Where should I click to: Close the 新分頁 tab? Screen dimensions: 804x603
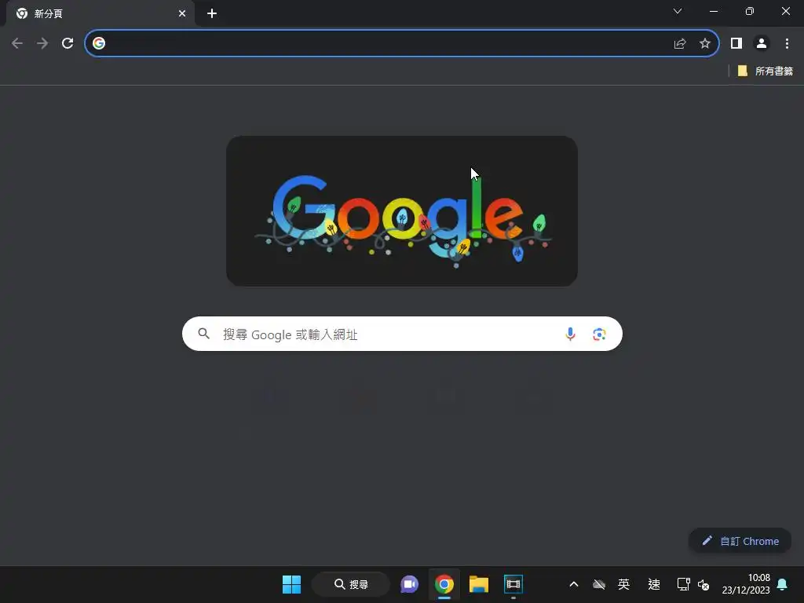(x=182, y=13)
